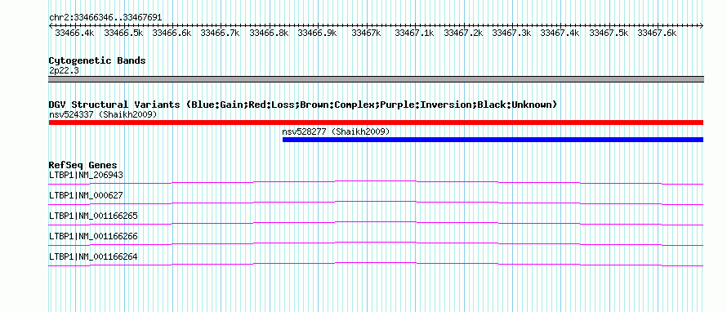Open the LTBP1|NM_000627 transcript label
The image size is (727, 312).
tap(87, 195)
